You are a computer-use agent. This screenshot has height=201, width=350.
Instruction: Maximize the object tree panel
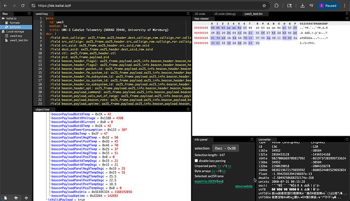click(188, 109)
